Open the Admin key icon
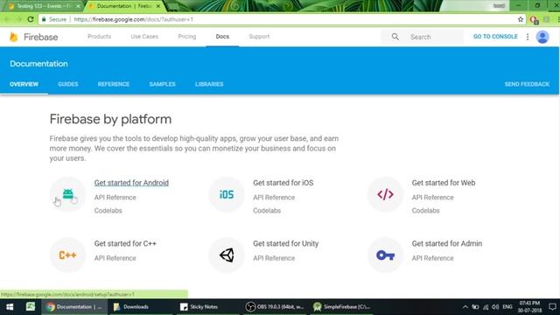Viewport: 560px width, 315px height. (385, 255)
